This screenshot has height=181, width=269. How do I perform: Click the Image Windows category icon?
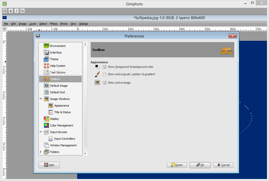pos(46,99)
